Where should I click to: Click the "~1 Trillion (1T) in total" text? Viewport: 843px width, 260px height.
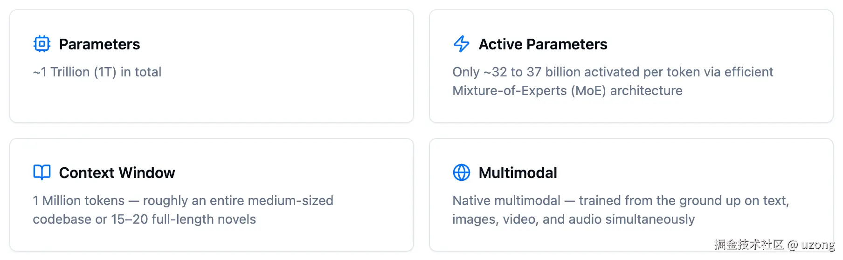pyautogui.click(x=97, y=72)
